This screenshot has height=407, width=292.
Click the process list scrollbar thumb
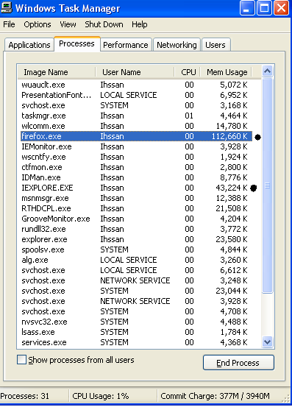click(x=267, y=185)
